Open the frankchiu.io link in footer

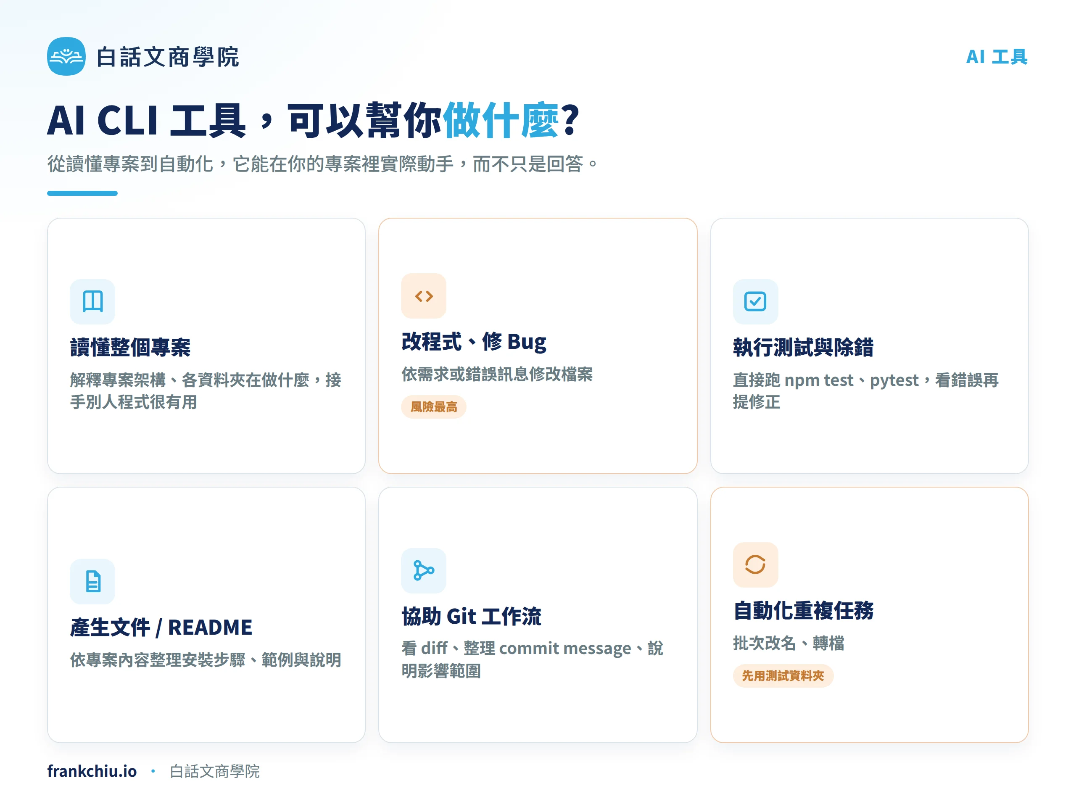tap(92, 771)
